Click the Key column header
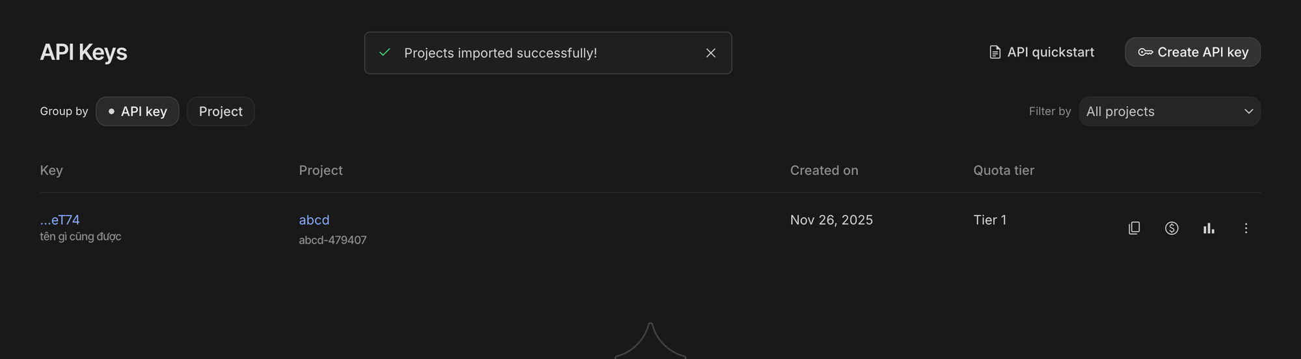The image size is (1301, 359). pyautogui.click(x=51, y=171)
